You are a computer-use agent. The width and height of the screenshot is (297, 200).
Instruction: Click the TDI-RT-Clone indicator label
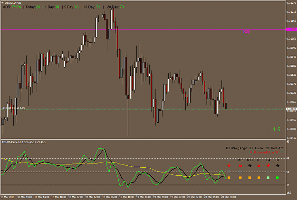[x=24, y=142]
